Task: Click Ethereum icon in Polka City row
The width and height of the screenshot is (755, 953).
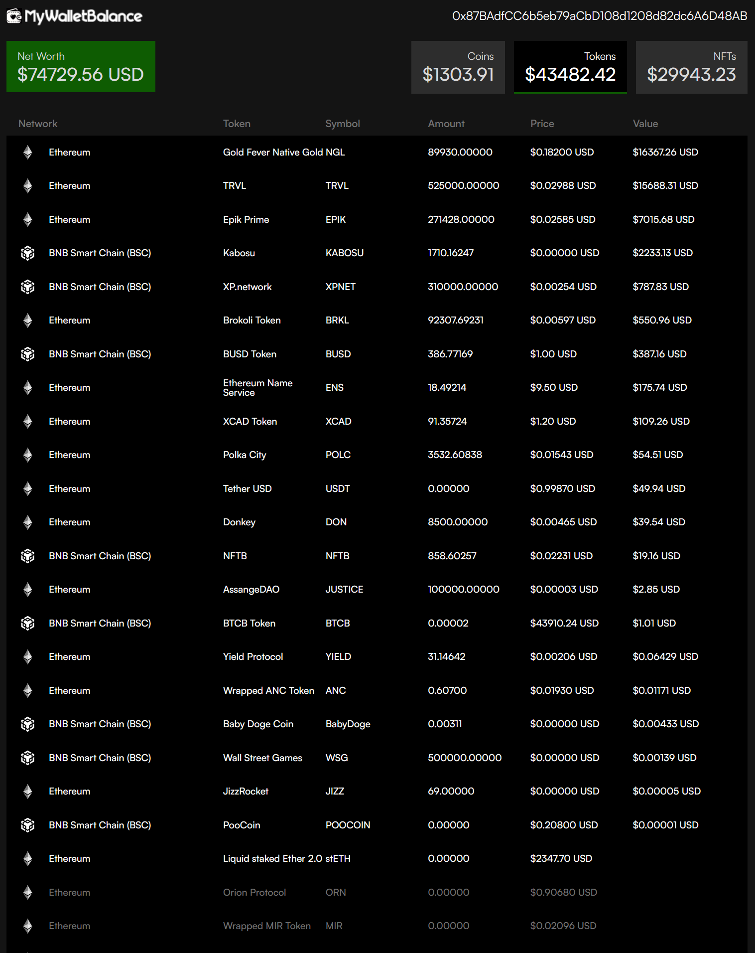Action: tap(28, 455)
